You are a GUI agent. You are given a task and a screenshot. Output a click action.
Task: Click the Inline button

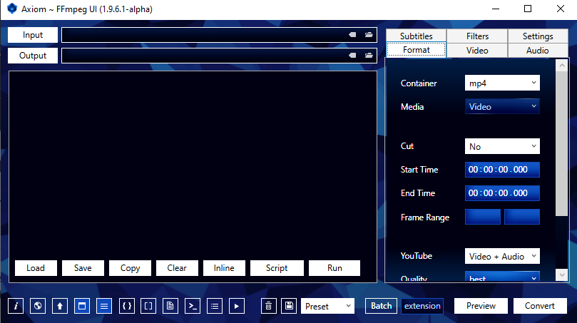(x=224, y=268)
